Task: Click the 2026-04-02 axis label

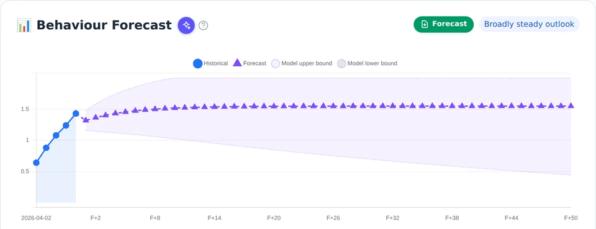Action: pos(36,218)
